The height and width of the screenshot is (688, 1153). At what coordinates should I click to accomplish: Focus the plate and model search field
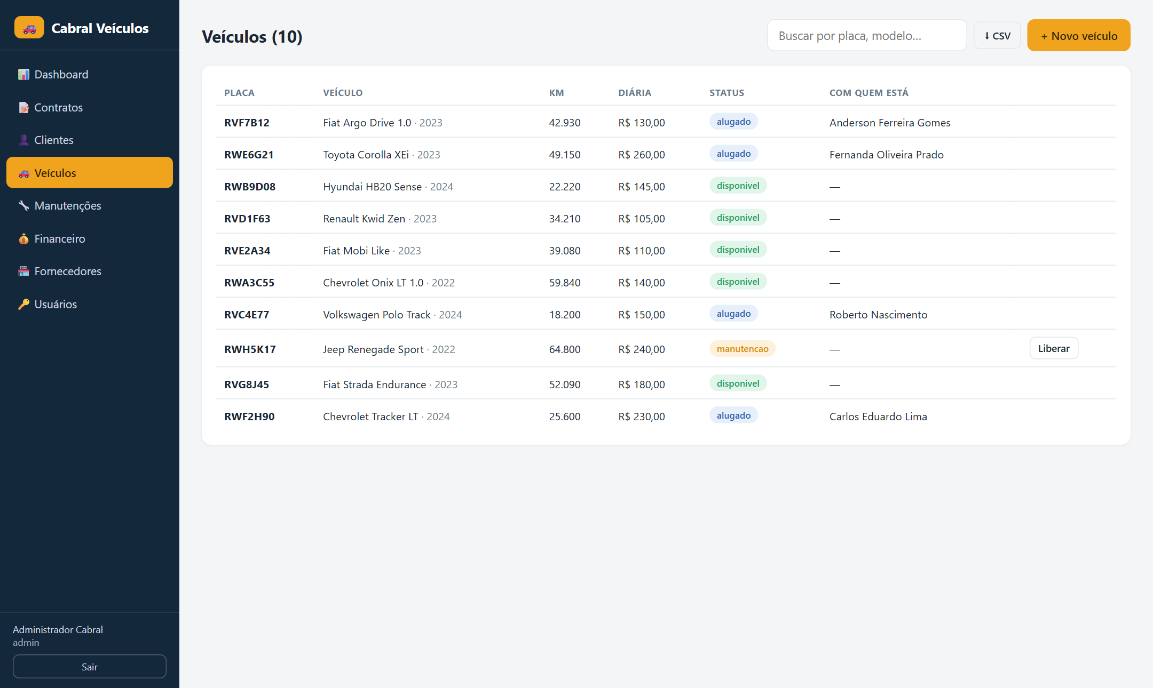point(867,36)
